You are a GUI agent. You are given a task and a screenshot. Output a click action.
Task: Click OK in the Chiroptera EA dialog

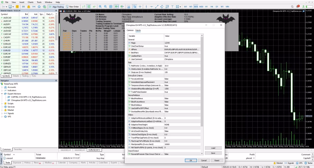(x=191, y=160)
